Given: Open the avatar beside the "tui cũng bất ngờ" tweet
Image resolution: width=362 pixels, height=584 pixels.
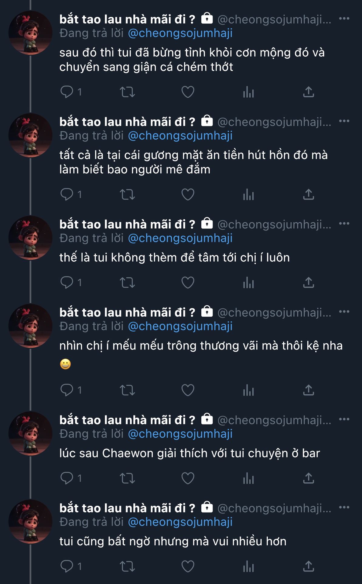Looking at the screenshot, I should (x=30, y=522).
